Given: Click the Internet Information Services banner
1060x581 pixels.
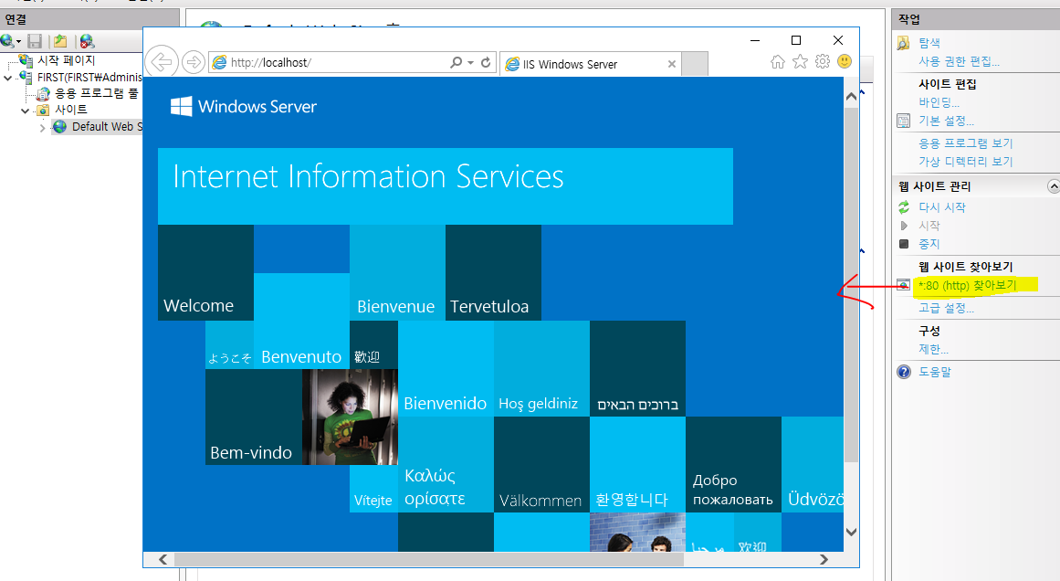Looking at the screenshot, I should (x=446, y=186).
